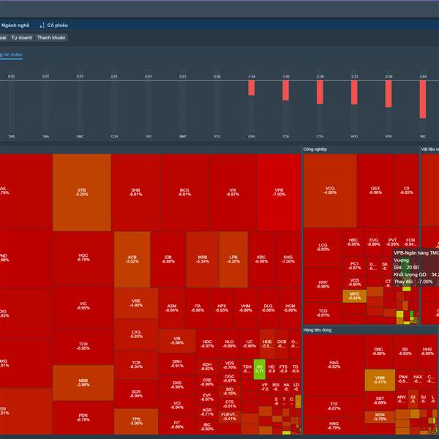Screen dimensions: 439x439
Task: Select the KDH heatmap tile
Action: tap(207, 367)
